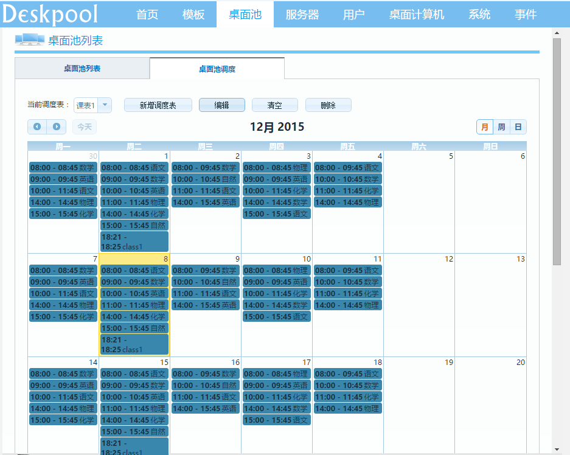Click the 12月 2015 calendar title

click(277, 127)
